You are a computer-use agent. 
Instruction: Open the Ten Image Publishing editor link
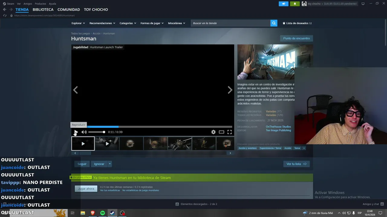[278, 131]
